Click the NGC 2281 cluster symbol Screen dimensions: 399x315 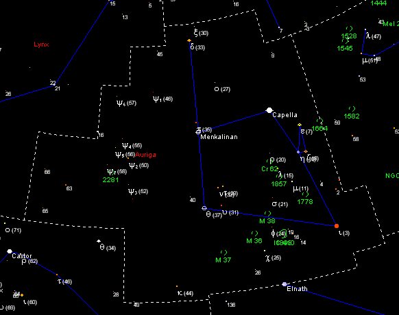click(113, 173)
